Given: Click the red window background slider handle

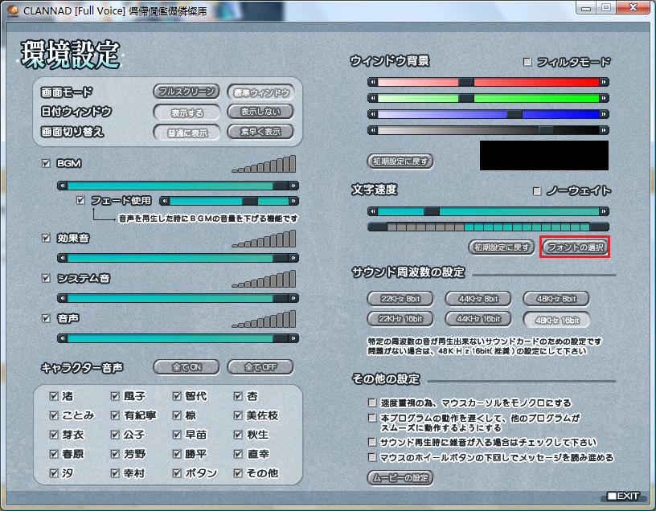Looking at the screenshot, I should [466, 83].
